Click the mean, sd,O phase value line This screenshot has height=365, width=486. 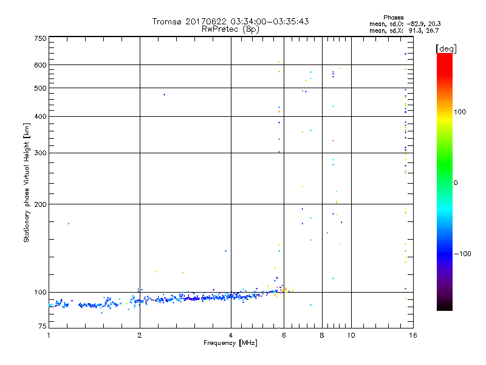pyautogui.click(x=405, y=24)
